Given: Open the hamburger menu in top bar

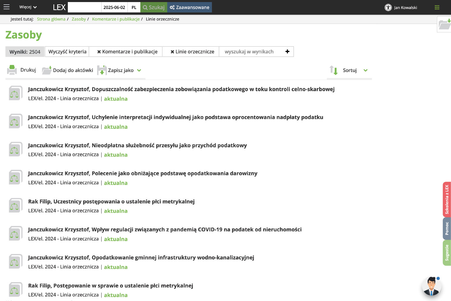Looking at the screenshot, I should (6, 7).
